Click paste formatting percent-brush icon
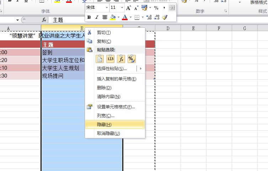The image size is (268, 171). [x=132, y=59]
